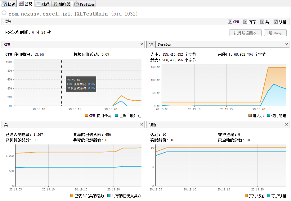Click the 线程 tab list icon

(38, 4)
